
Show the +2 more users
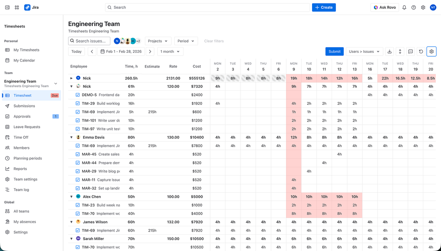pos(138,41)
